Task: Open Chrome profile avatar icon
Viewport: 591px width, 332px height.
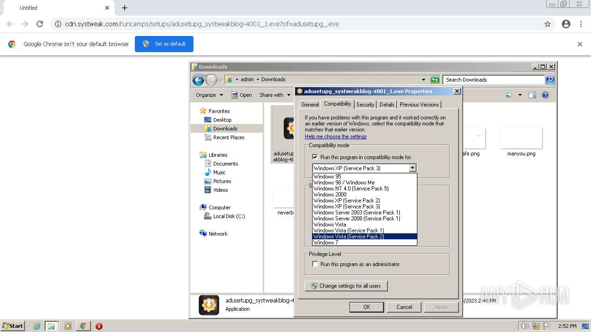Action: point(566,24)
